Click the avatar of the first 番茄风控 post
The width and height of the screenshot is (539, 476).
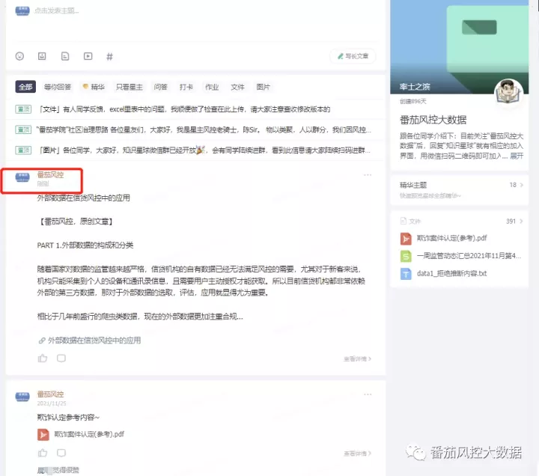[22, 177]
